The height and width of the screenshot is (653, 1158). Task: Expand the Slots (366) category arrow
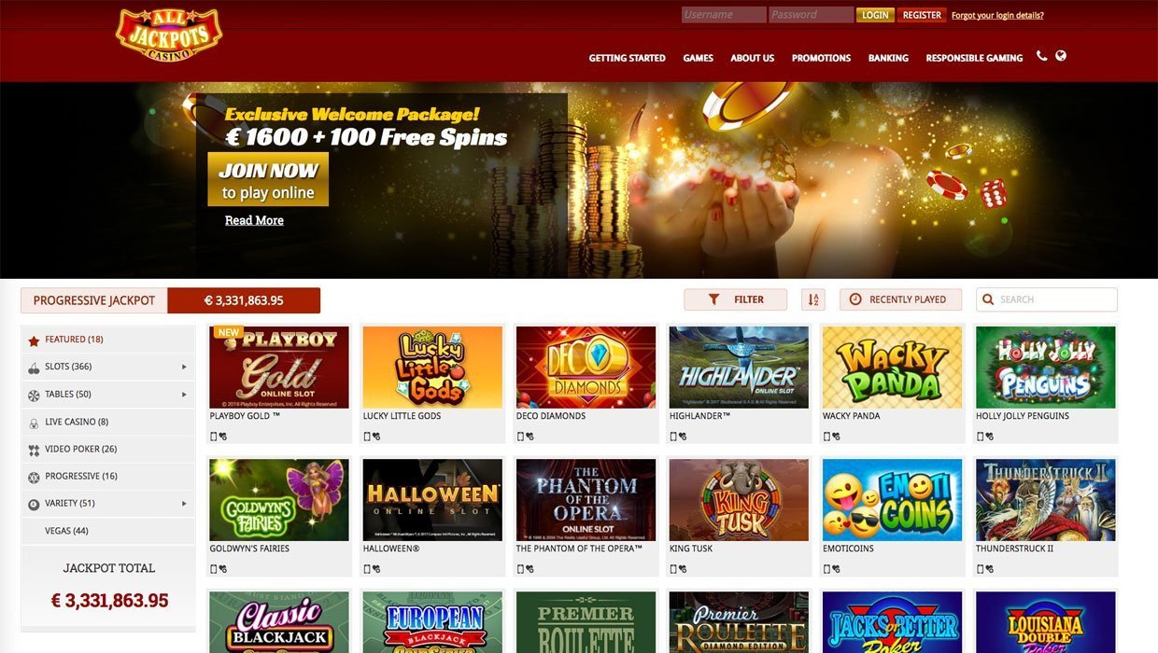tap(184, 367)
